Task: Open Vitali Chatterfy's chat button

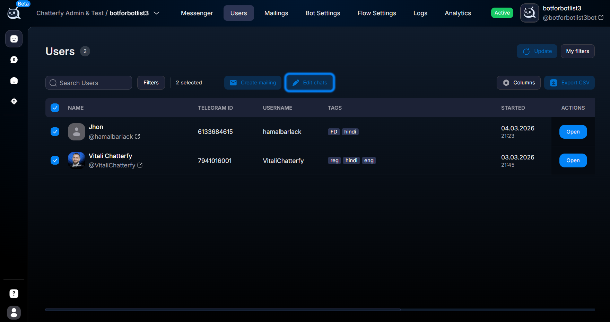Action: tap(573, 160)
